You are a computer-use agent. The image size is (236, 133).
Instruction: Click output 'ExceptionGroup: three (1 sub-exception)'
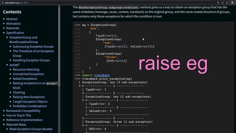coord(119,122)
